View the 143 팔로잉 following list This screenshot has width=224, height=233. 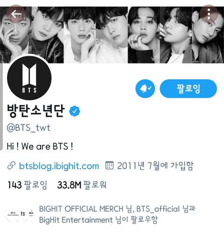[x=28, y=185]
